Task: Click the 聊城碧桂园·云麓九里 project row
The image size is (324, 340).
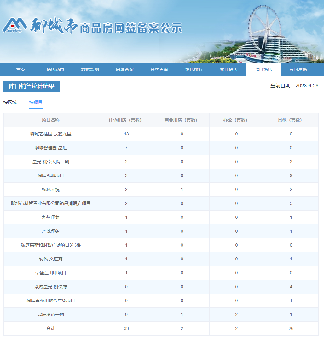Action: [x=51, y=134]
